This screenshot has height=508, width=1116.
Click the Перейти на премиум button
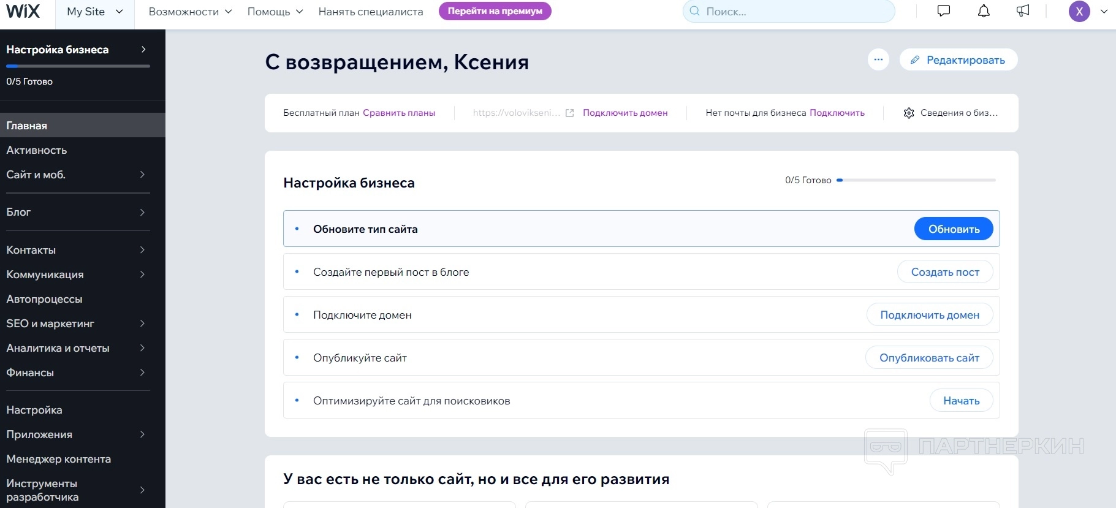pos(495,11)
